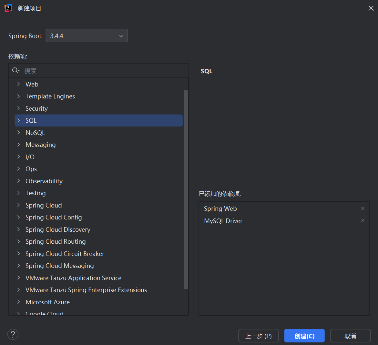The image size is (378, 345).
Task: Focus the dependency 搜索 search field
Action: point(98,71)
